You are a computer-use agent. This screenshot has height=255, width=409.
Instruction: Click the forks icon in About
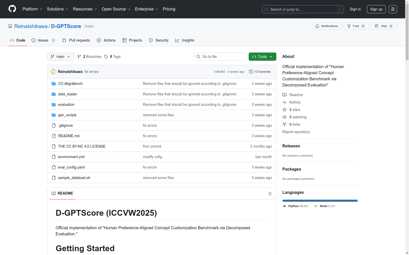point(285,124)
